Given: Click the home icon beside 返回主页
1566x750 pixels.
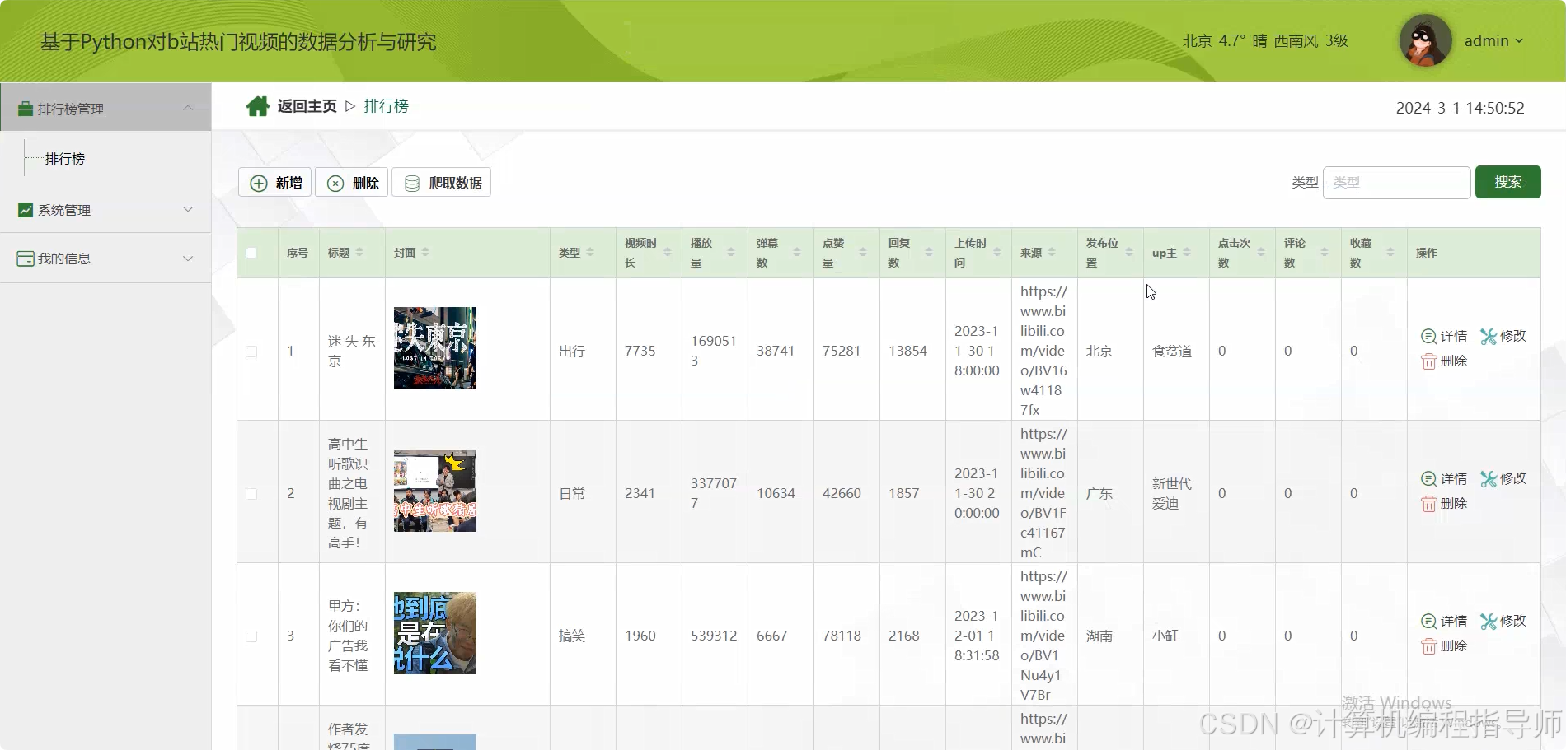Looking at the screenshot, I should [258, 106].
